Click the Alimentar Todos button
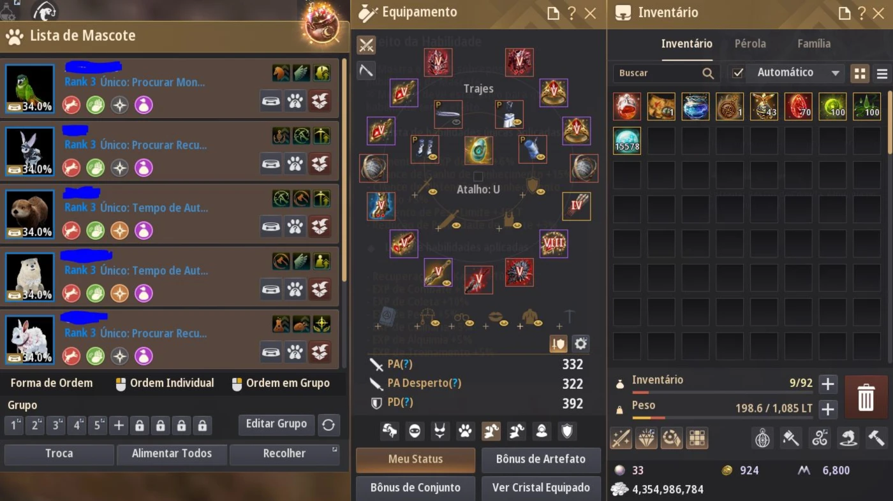Screen dimensions: 893x501 (x=172, y=454)
